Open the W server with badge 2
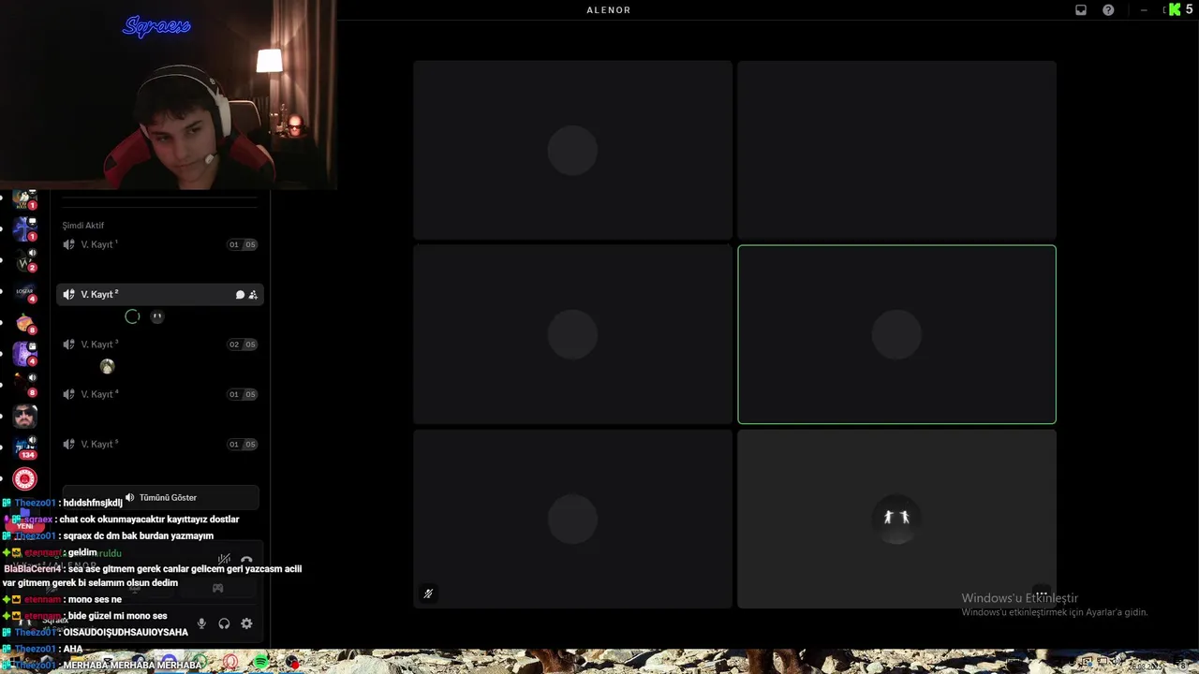 [25, 261]
